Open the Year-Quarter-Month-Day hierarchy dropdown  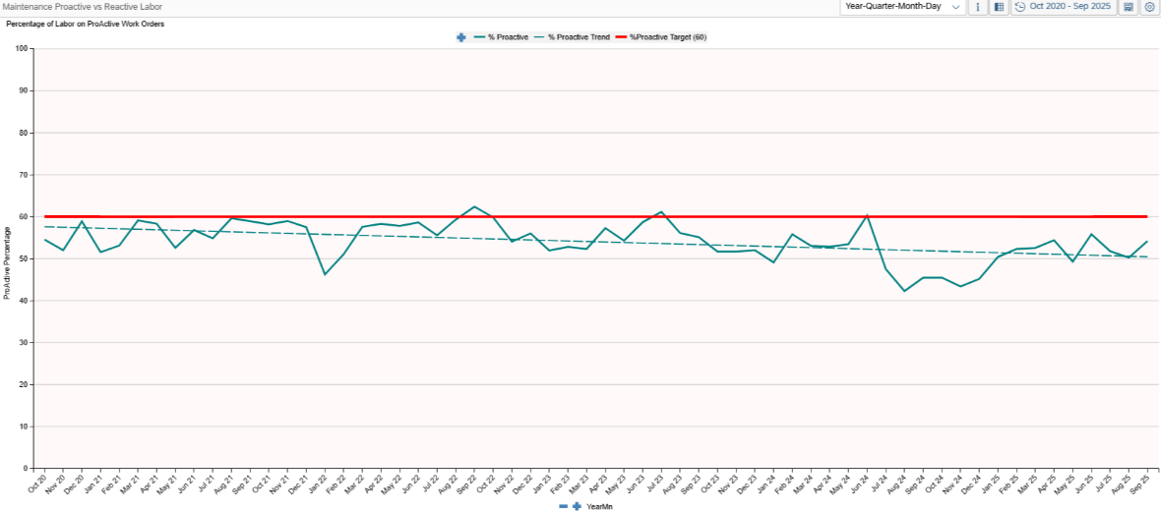[x=902, y=7]
